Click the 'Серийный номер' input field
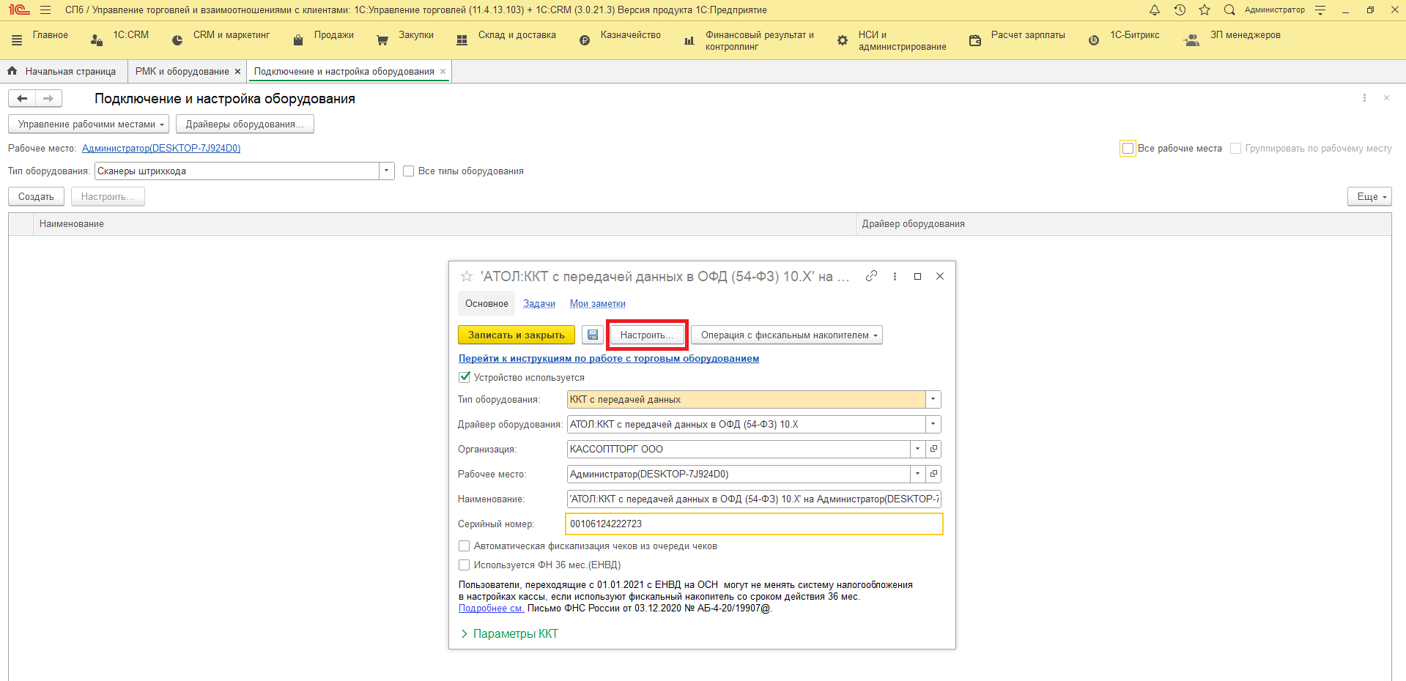 point(753,524)
